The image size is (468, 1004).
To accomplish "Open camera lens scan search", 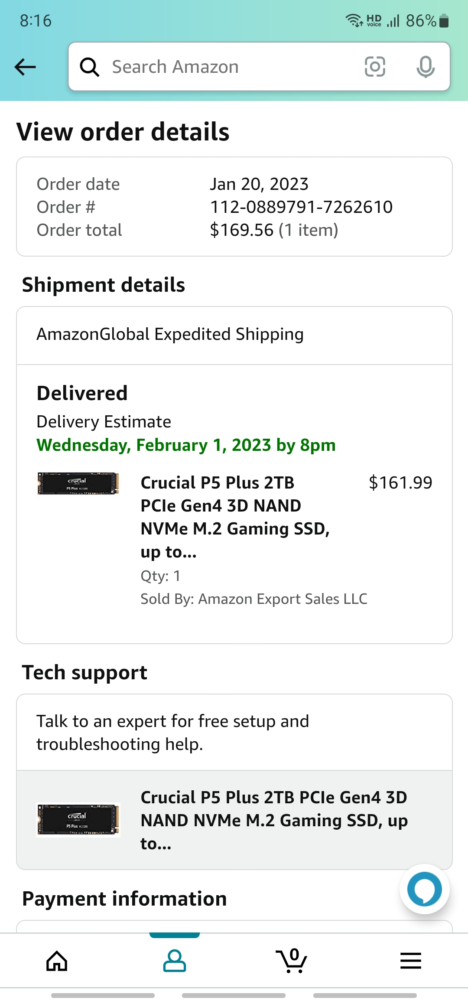I will pyautogui.click(x=375, y=67).
